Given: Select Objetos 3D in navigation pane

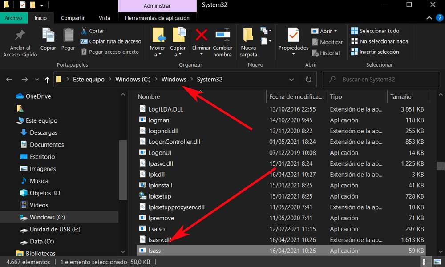Looking at the screenshot, I should [x=40, y=193].
